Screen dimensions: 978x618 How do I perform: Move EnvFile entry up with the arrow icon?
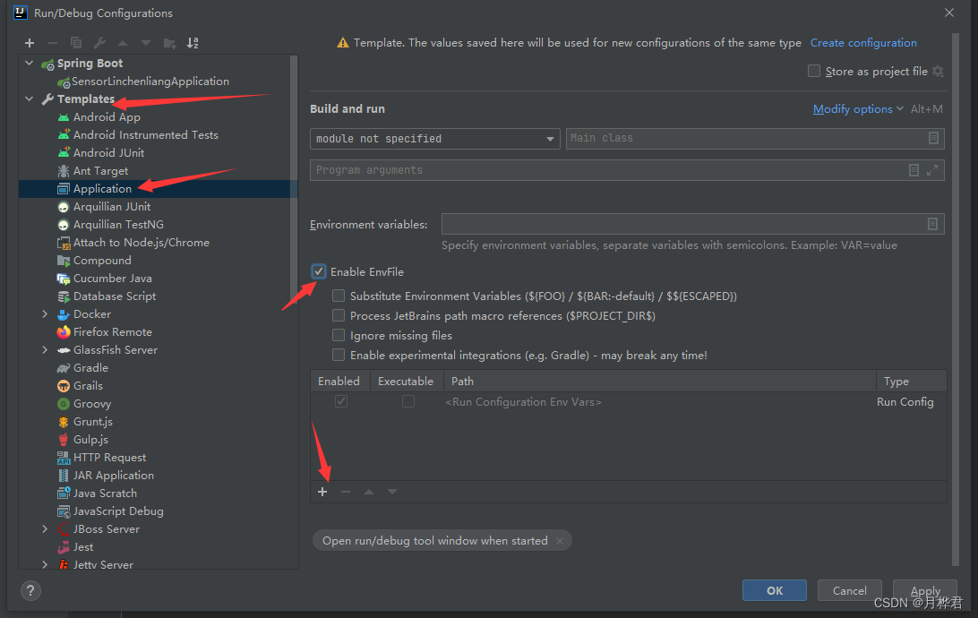tap(369, 492)
